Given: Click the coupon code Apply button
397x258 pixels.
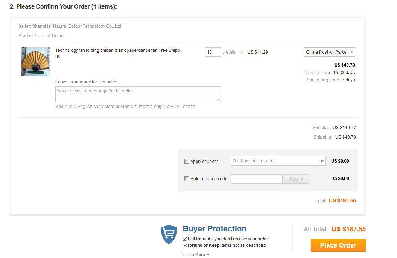Looking at the screenshot, I should (x=296, y=179).
